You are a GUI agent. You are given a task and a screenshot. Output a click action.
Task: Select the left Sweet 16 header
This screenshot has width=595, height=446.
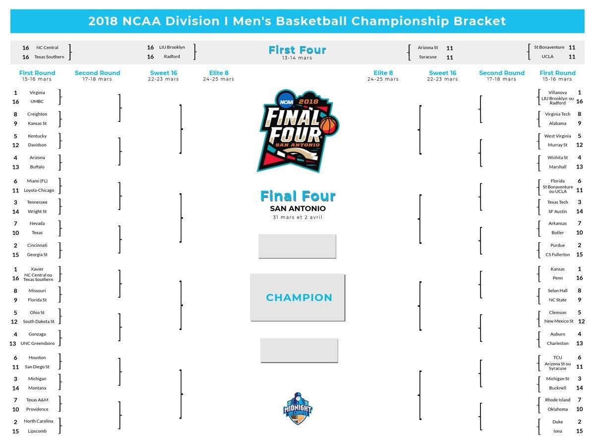pyautogui.click(x=164, y=73)
